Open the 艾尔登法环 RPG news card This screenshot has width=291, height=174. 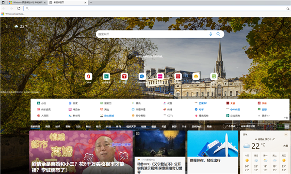click(x=160, y=152)
